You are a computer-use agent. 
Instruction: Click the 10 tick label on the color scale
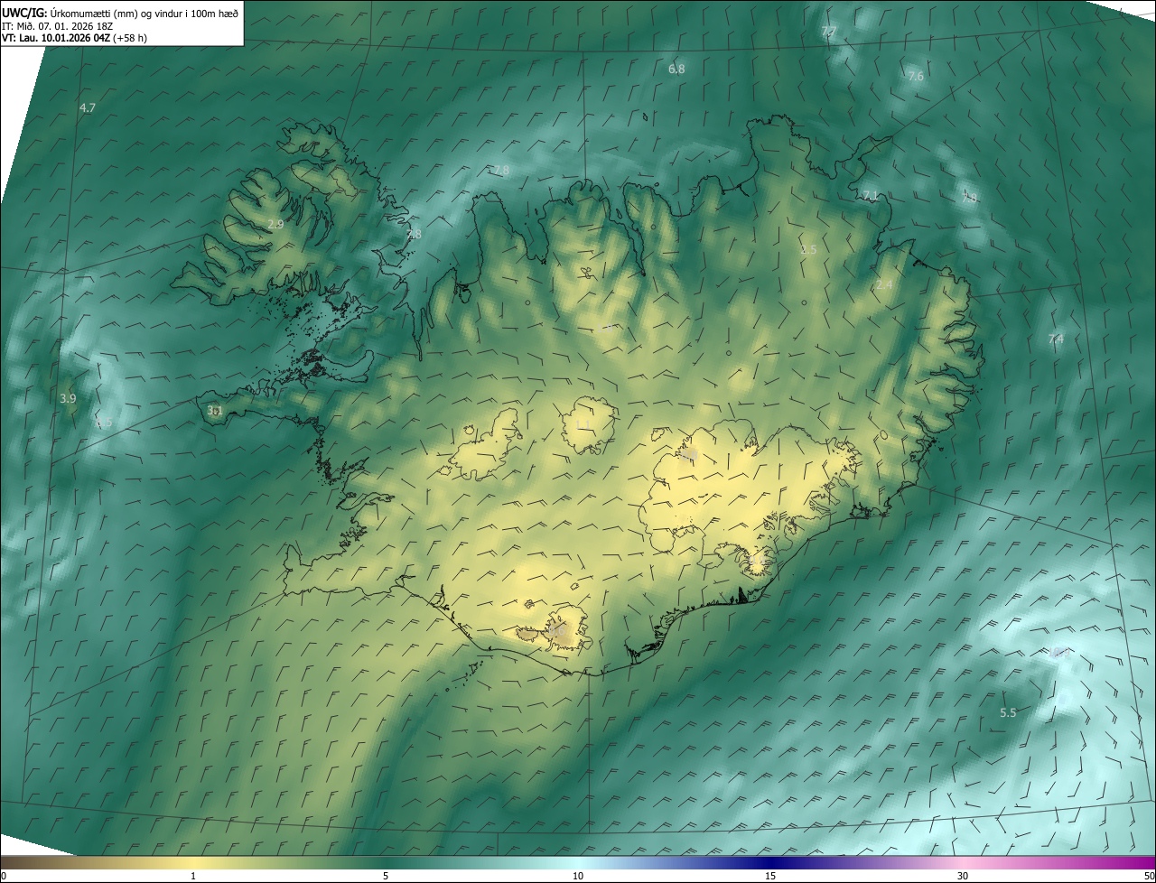pos(578,877)
